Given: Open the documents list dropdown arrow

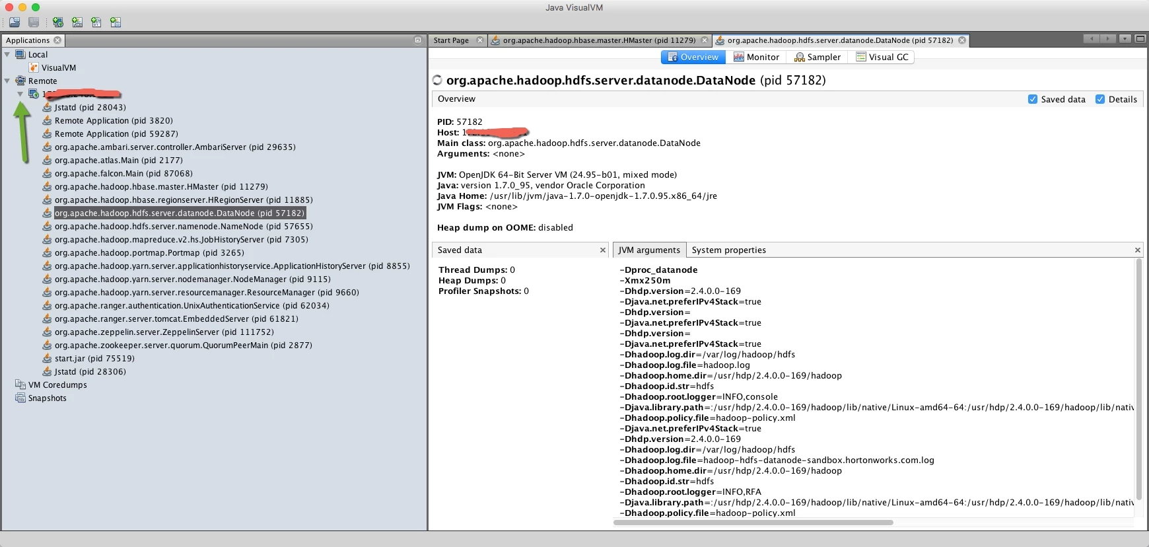Looking at the screenshot, I should coord(1125,39).
